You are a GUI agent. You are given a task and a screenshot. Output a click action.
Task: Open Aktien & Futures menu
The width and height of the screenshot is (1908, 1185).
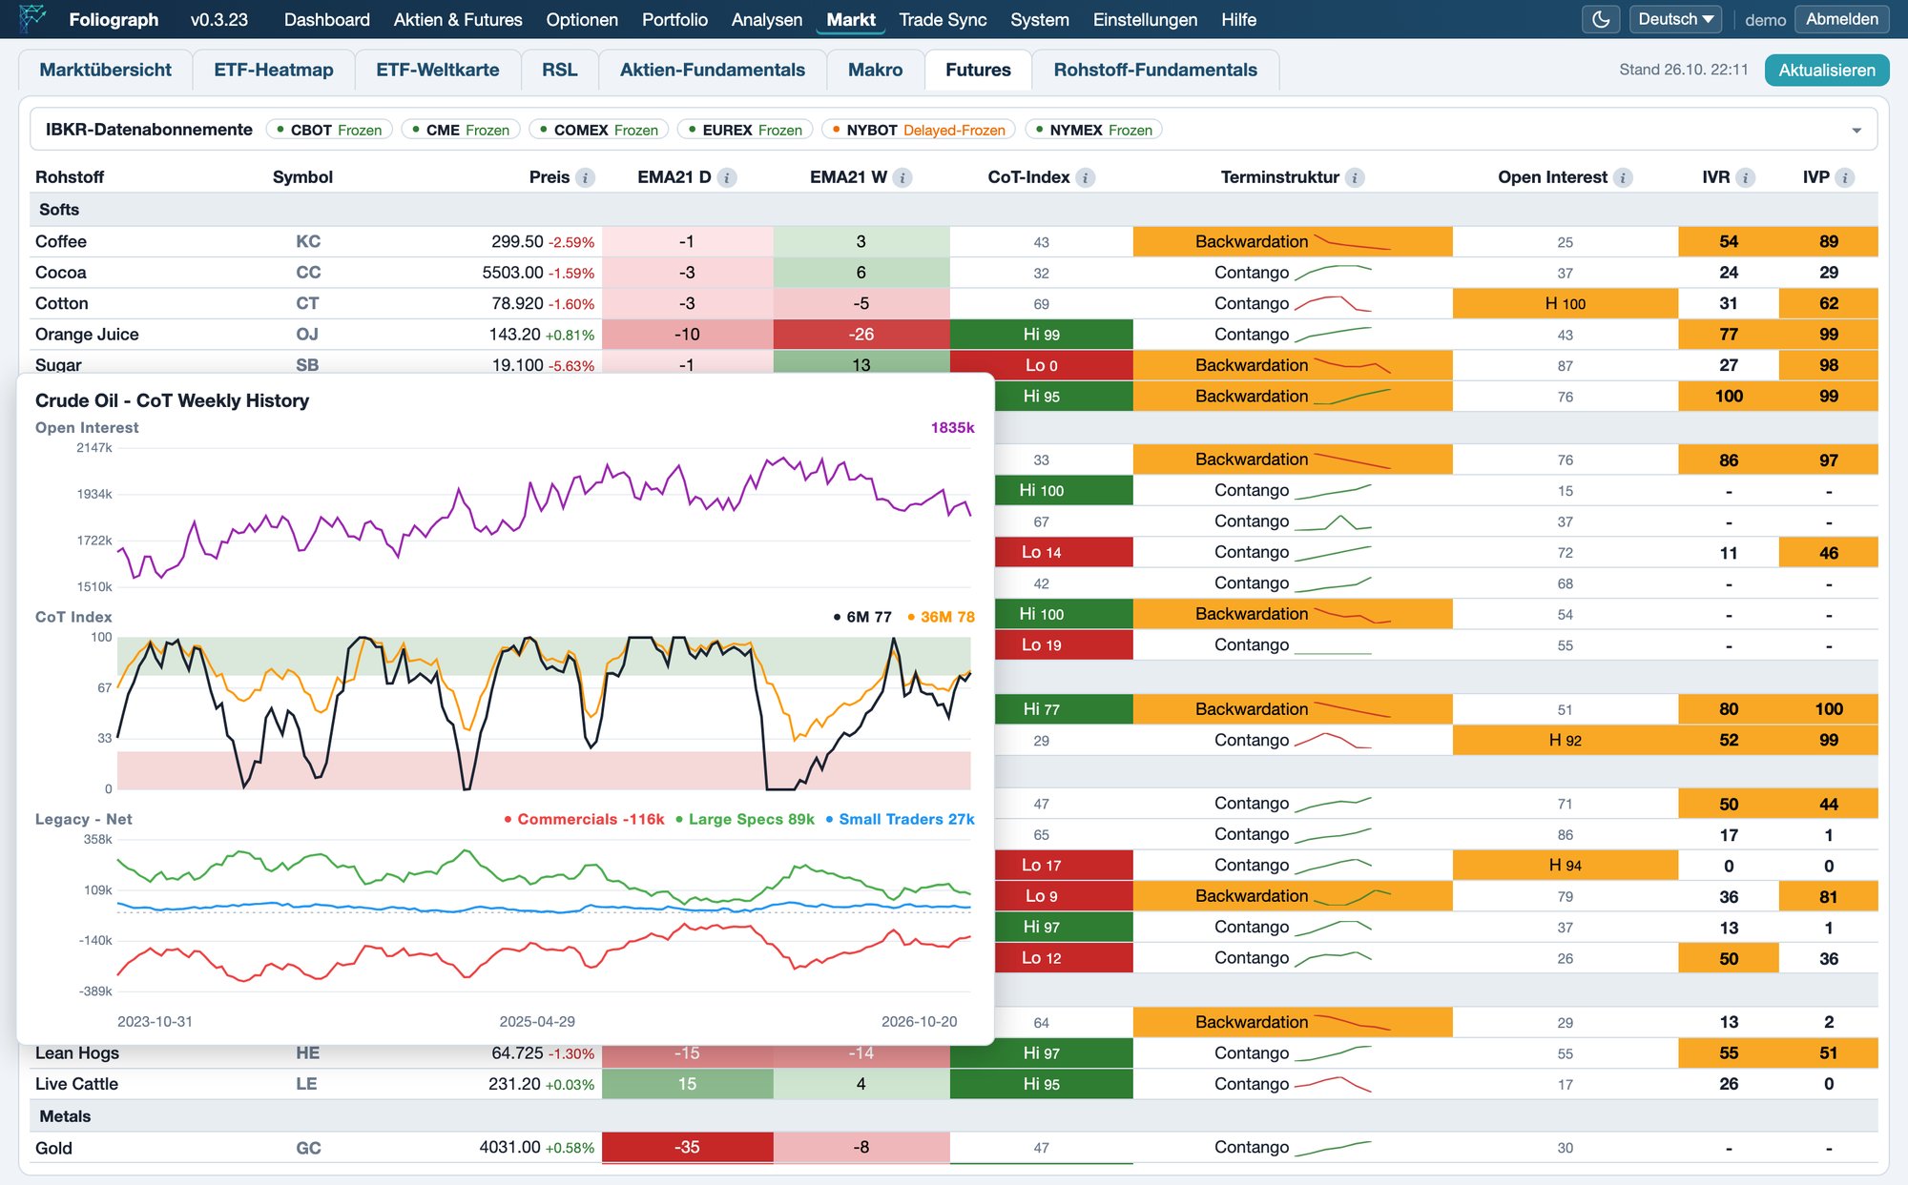click(458, 19)
